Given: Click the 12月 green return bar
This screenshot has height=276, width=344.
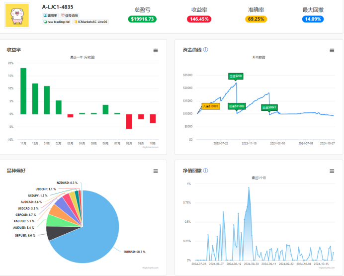Looking at the screenshot, I should coord(35,99).
